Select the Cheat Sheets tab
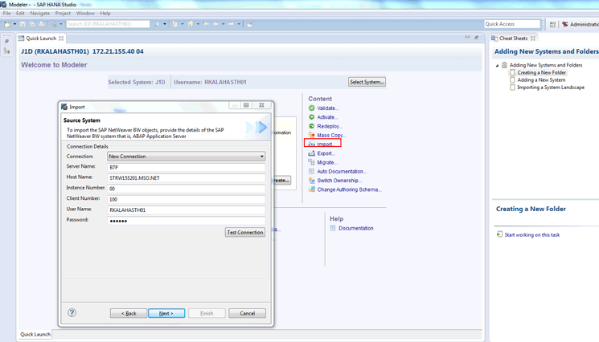 [x=513, y=38]
